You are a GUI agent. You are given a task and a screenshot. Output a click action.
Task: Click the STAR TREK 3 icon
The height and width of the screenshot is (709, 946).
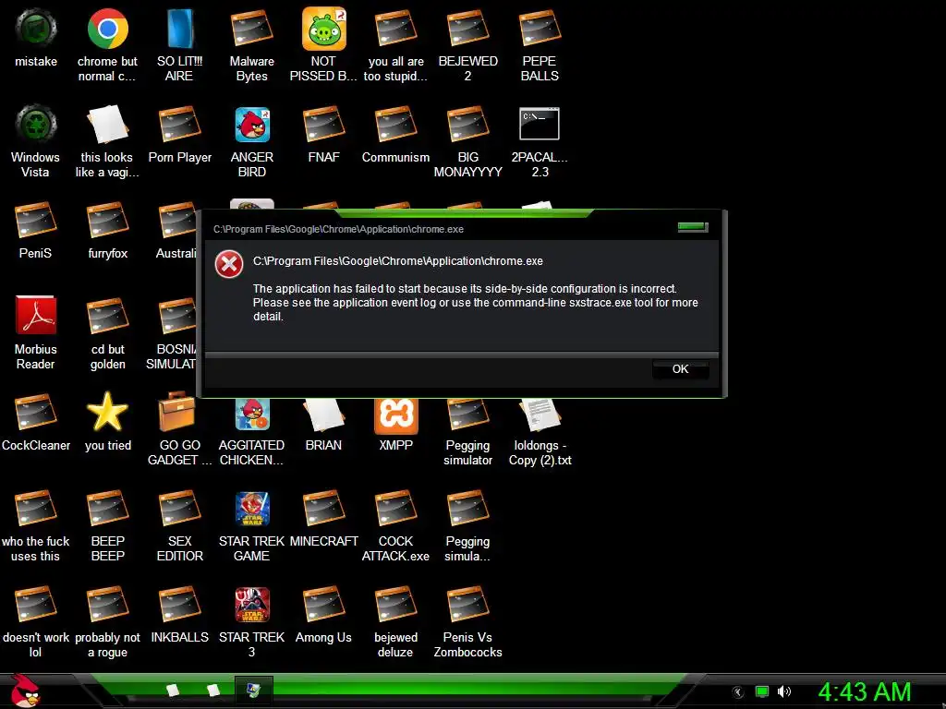pyautogui.click(x=251, y=621)
